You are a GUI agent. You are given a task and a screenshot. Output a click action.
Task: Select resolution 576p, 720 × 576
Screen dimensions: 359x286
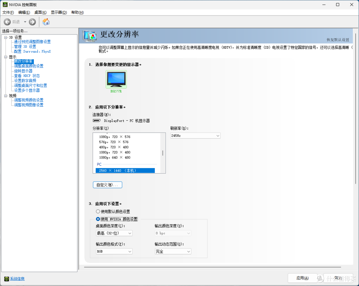[x=114, y=142]
